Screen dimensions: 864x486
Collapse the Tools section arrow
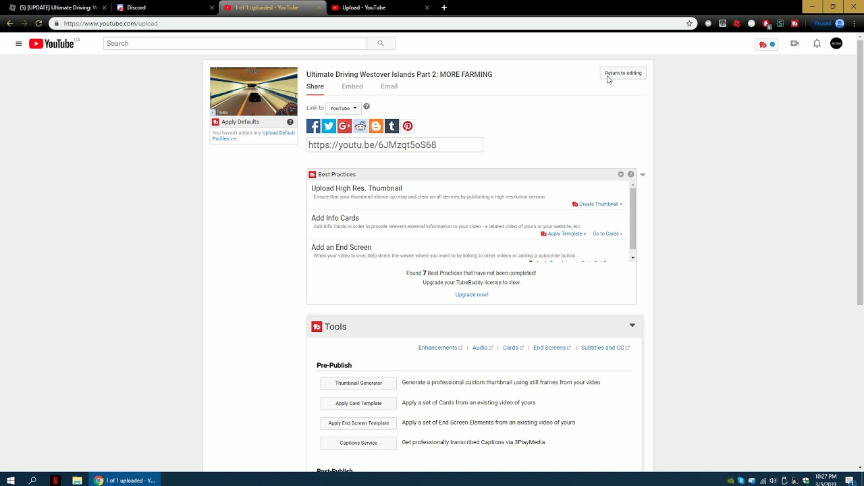[x=632, y=325]
